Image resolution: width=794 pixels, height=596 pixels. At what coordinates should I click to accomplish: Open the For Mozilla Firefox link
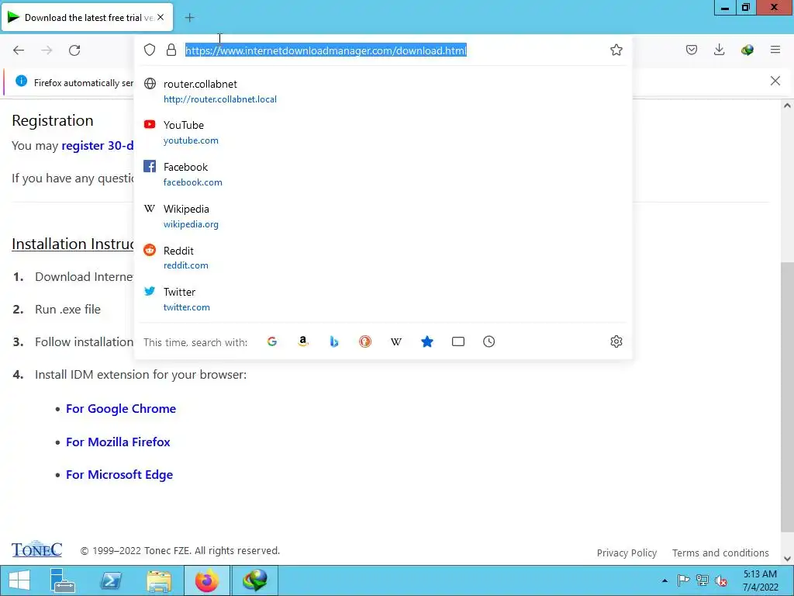pyautogui.click(x=118, y=442)
